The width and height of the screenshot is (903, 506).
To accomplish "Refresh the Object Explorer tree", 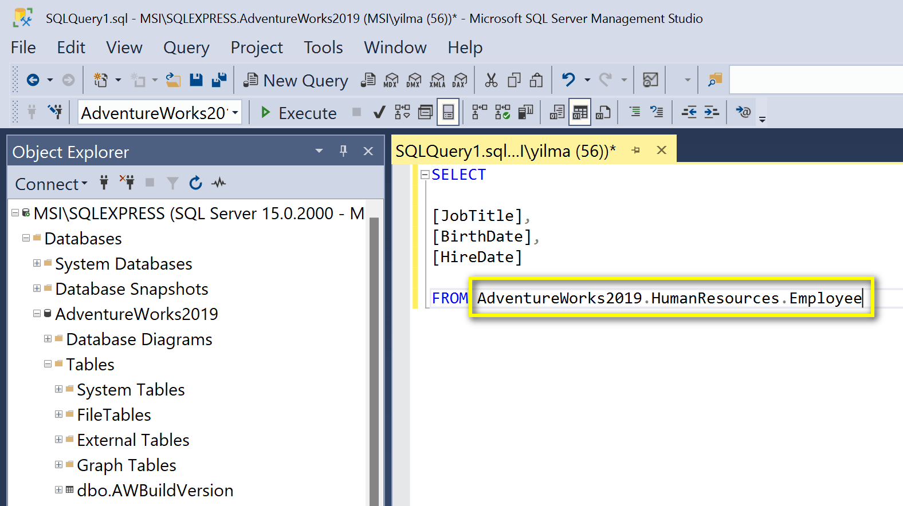I will [x=196, y=183].
